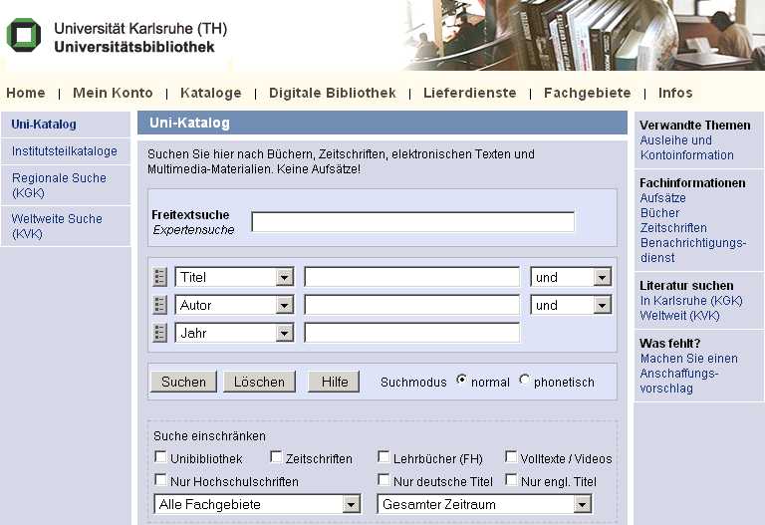This screenshot has height=525, width=765.
Task: Click the Suchen button
Action: coord(183,382)
